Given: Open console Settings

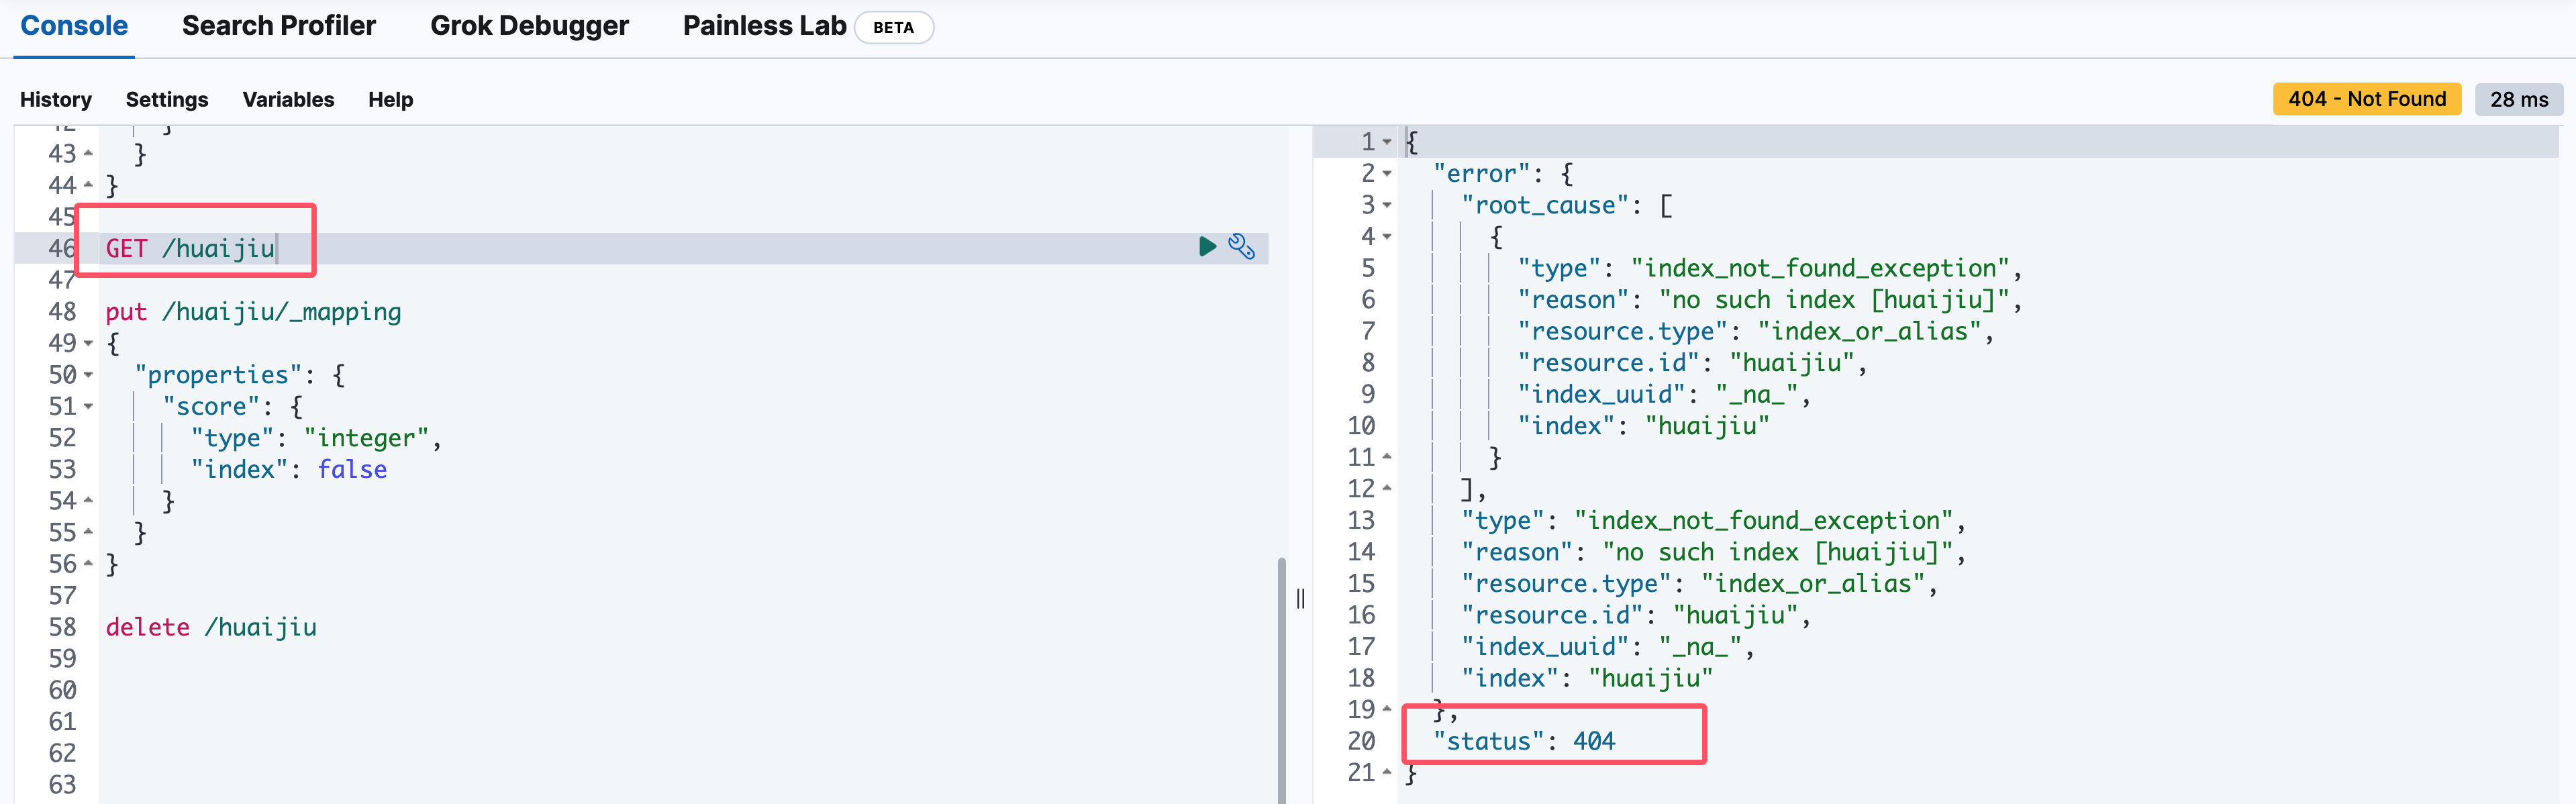Looking at the screenshot, I should point(167,99).
